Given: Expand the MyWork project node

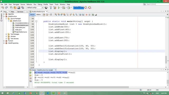Looking at the screenshot, I should [x=4, y=41].
